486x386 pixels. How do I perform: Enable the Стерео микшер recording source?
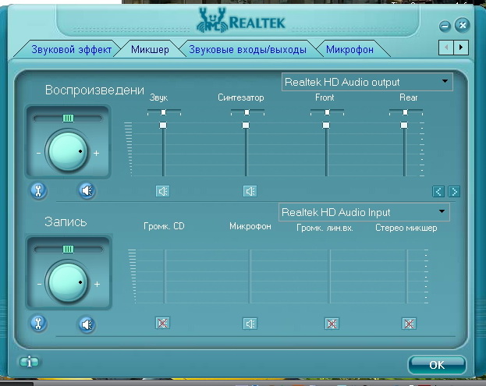pyautogui.click(x=409, y=323)
